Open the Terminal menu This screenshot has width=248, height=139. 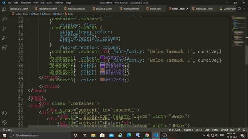click(x=59, y=3)
